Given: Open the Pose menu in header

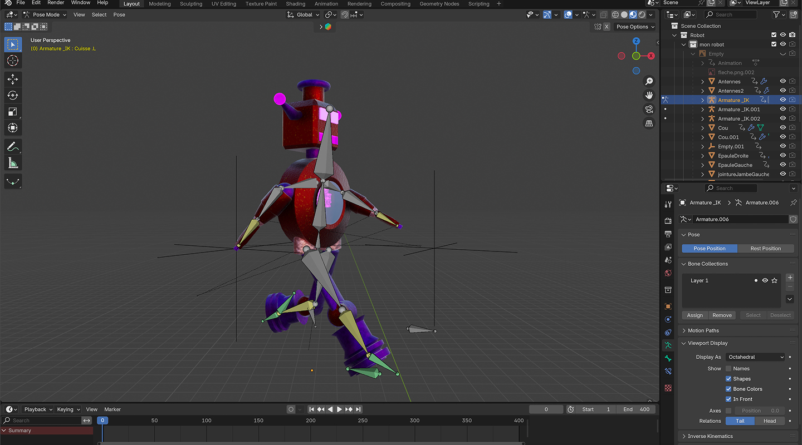Looking at the screenshot, I should pyautogui.click(x=119, y=14).
